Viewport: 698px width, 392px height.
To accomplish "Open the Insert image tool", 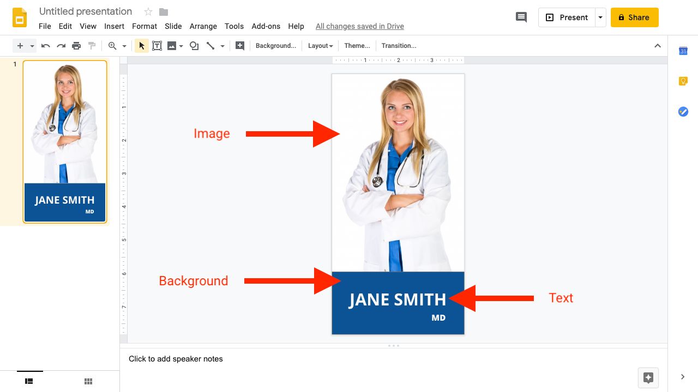I will [172, 46].
